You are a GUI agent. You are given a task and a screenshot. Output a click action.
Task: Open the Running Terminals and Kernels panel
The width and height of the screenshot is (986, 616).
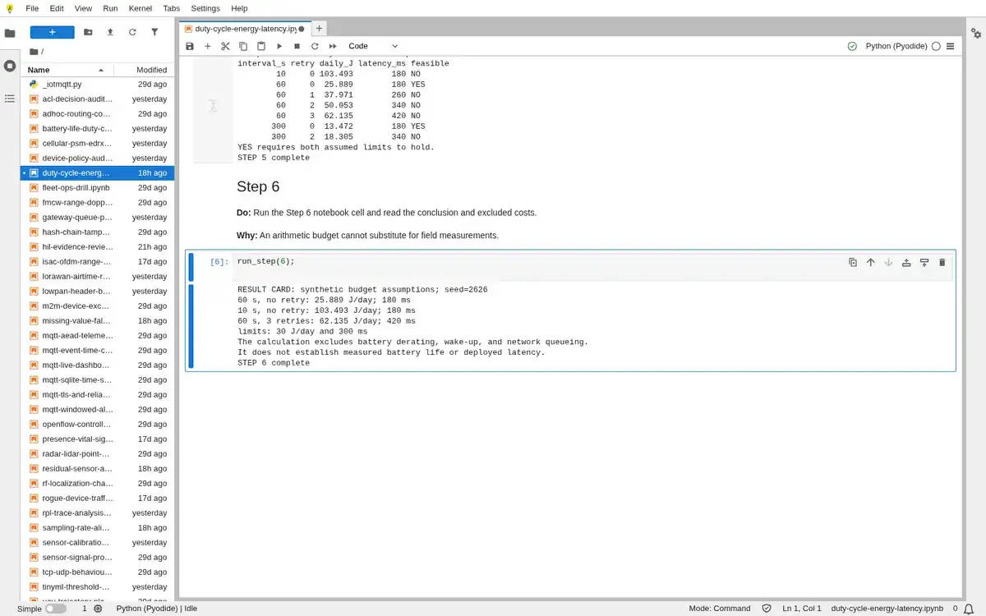point(10,66)
